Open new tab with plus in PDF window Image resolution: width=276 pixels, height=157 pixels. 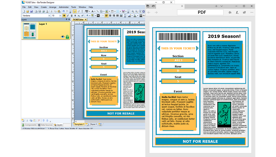216,6
